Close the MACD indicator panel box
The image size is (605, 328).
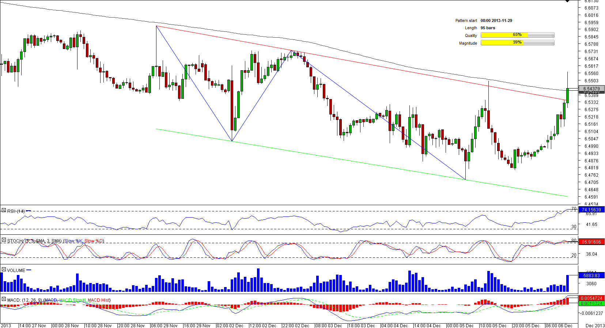click(x=4, y=299)
